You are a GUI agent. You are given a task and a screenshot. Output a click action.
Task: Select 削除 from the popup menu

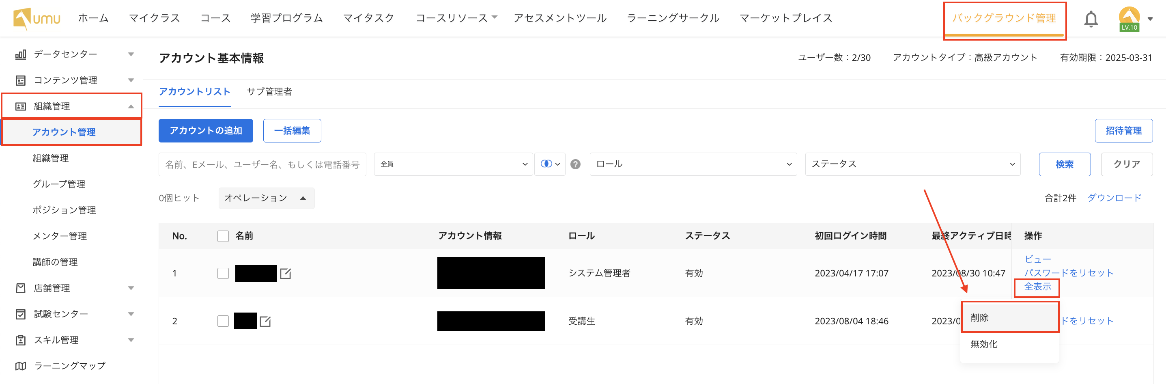click(1009, 317)
